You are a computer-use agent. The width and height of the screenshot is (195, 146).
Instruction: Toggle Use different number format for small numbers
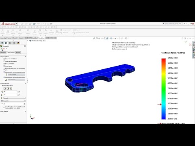click(x=4, y=107)
